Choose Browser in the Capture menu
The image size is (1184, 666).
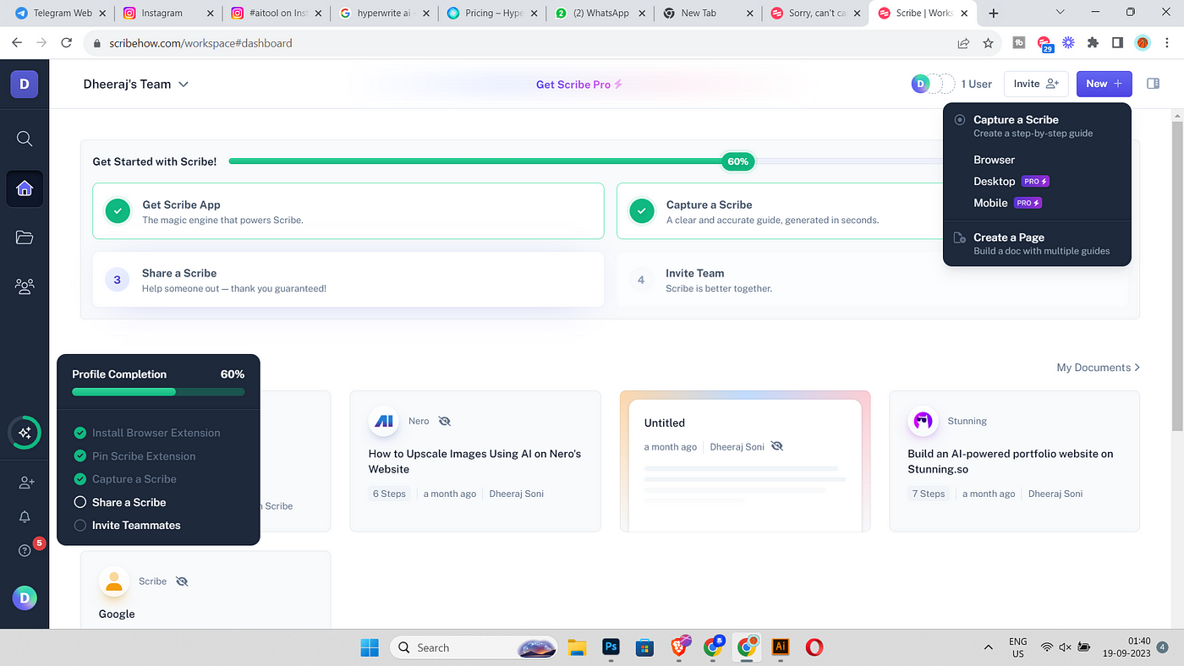994,160
